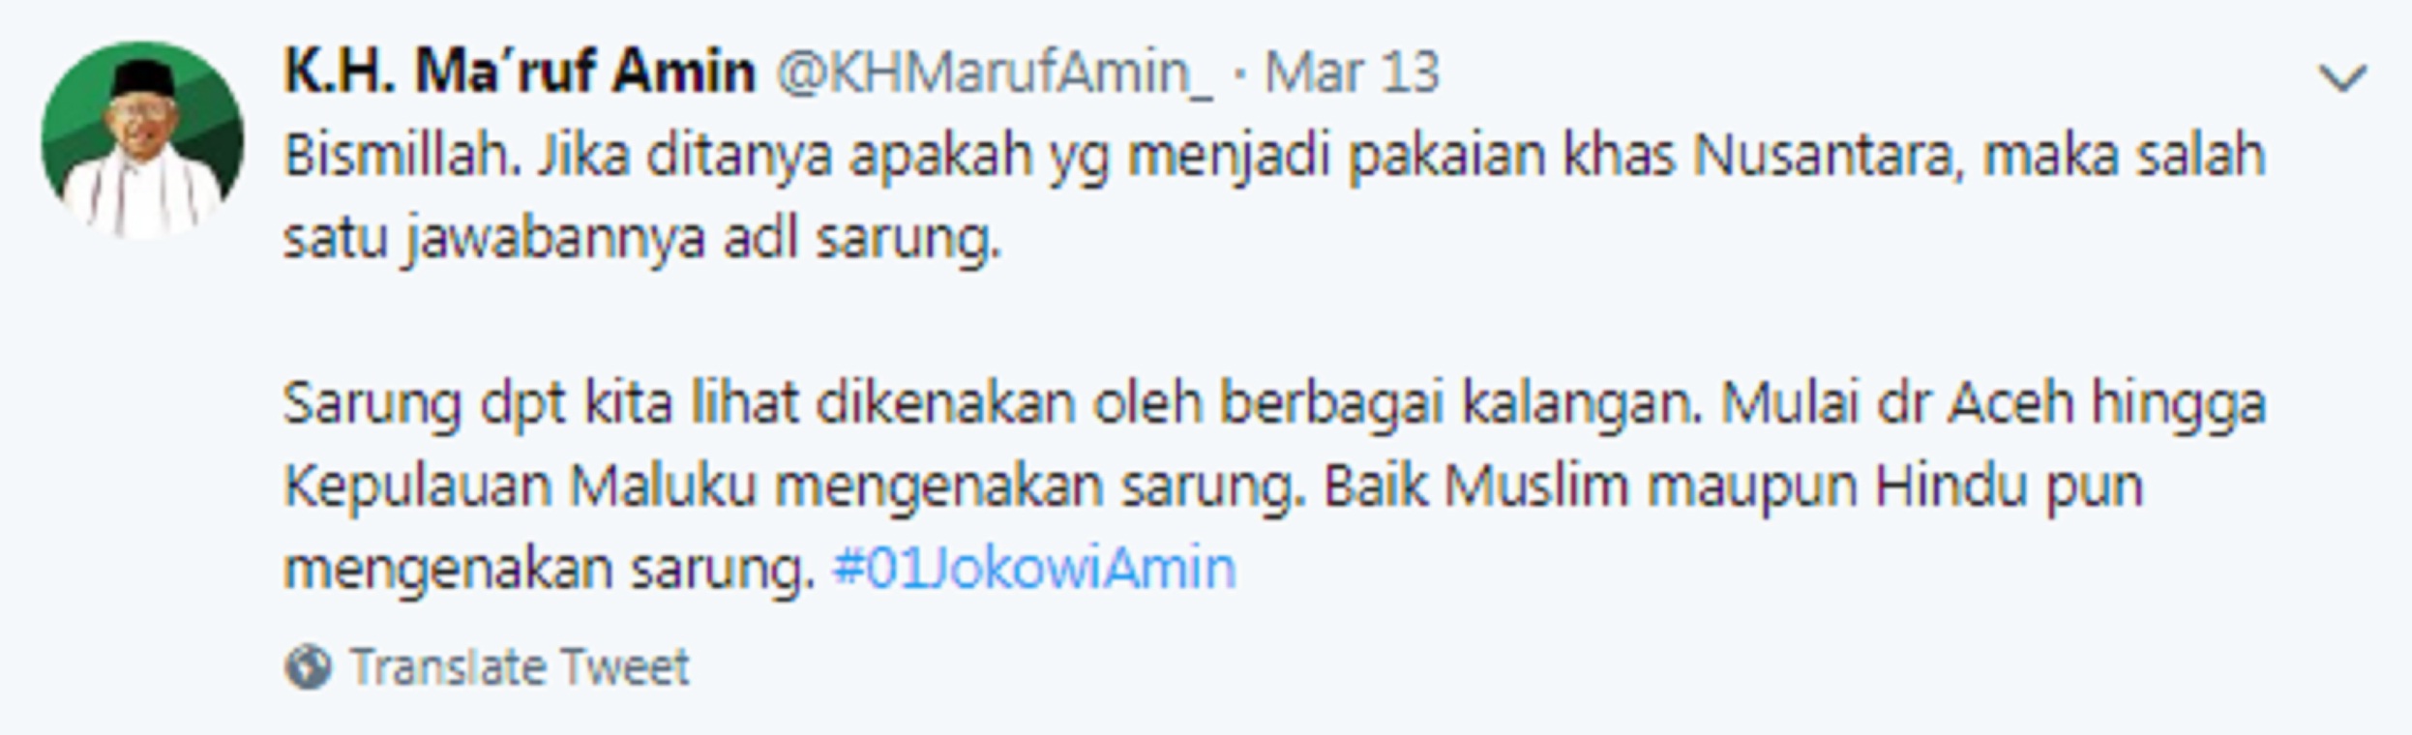Viewport: 2412px width, 735px height.
Task: Open Ma'ruf Amin's round profile avatar
Action: click(x=142, y=140)
